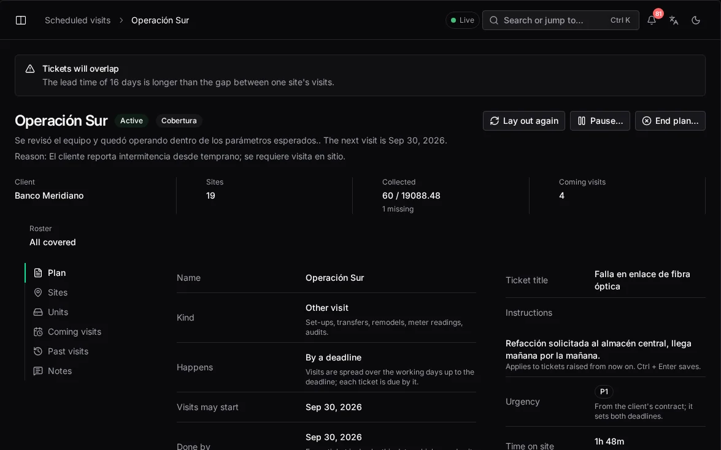Click the Operación Sur page heading
This screenshot has height=450, width=721.
point(61,120)
